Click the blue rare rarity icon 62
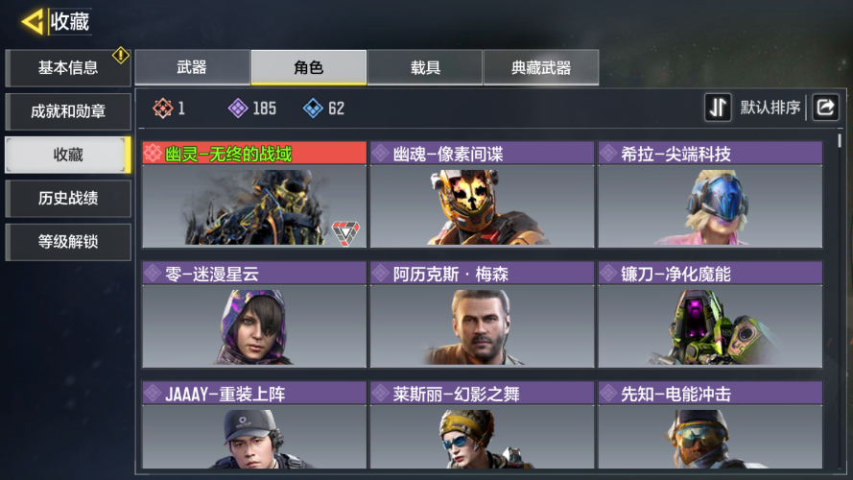 click(x=313, y=108)
